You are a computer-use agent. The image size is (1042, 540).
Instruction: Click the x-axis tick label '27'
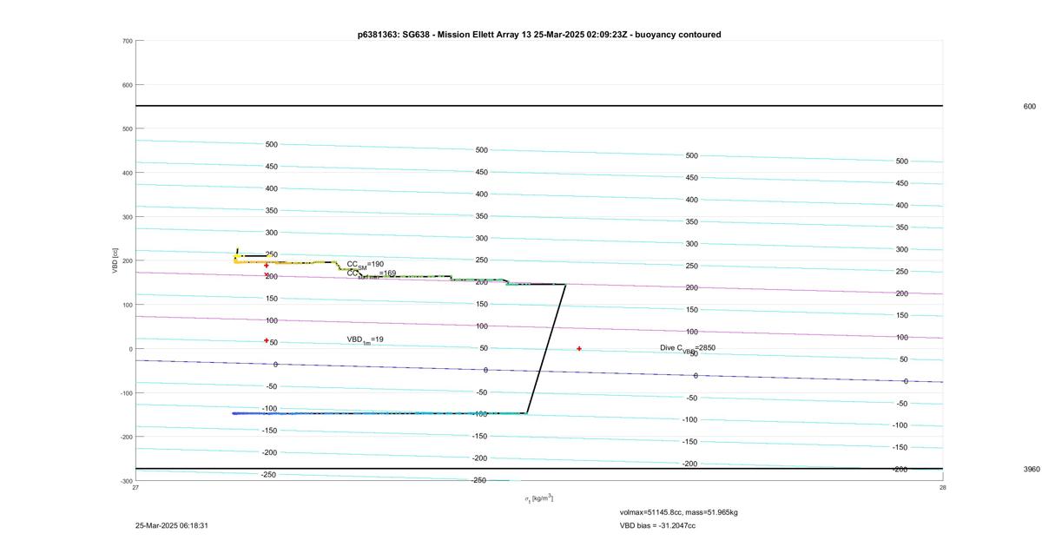click(135, 487)
